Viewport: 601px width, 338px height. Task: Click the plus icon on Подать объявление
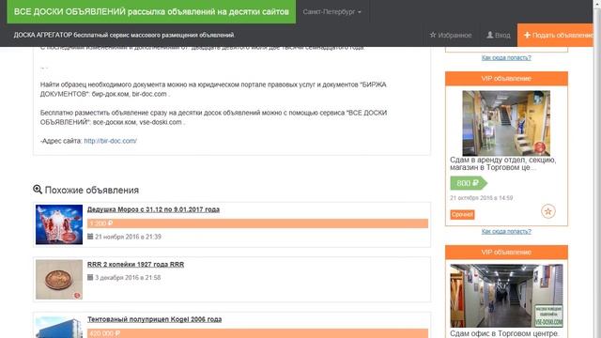point(527,35)
